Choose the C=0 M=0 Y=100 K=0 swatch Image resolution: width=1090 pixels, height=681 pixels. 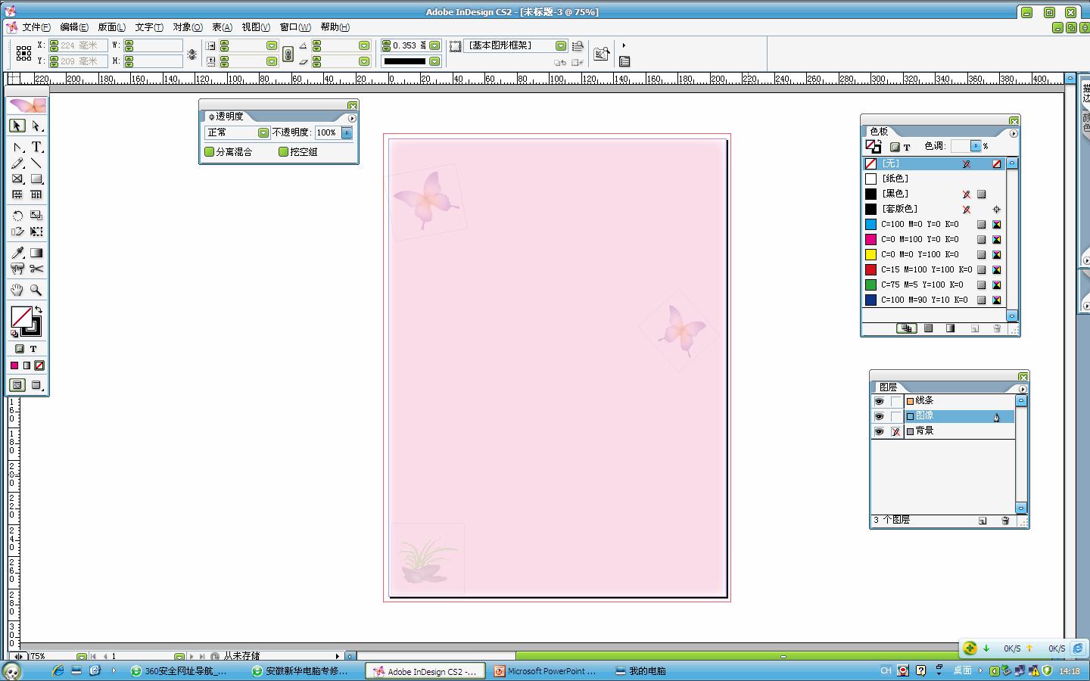[x=919, y=254]
